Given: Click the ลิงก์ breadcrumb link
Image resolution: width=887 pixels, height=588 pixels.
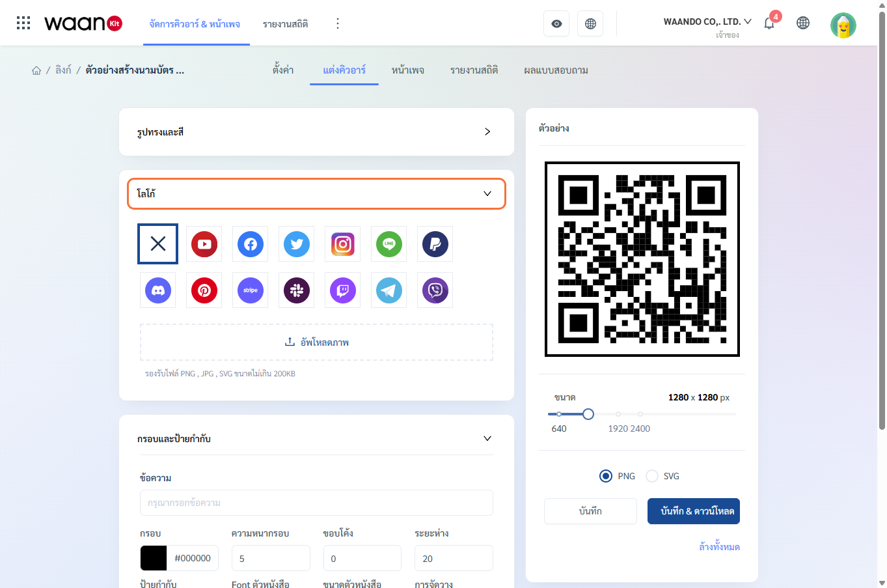Looking at the screenshot, I should tap(63, 70).
